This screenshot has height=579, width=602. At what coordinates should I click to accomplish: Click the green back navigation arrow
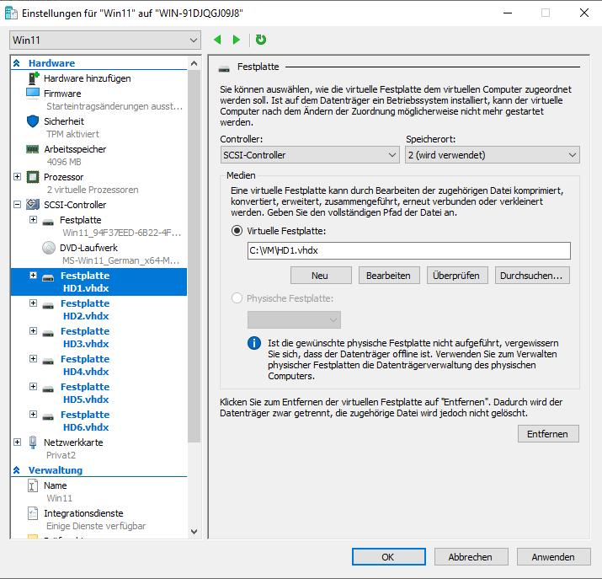pyautogui.click(x=218, y=40)
